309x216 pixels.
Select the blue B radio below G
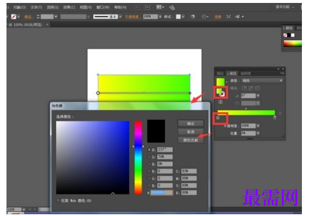(149, 185)
